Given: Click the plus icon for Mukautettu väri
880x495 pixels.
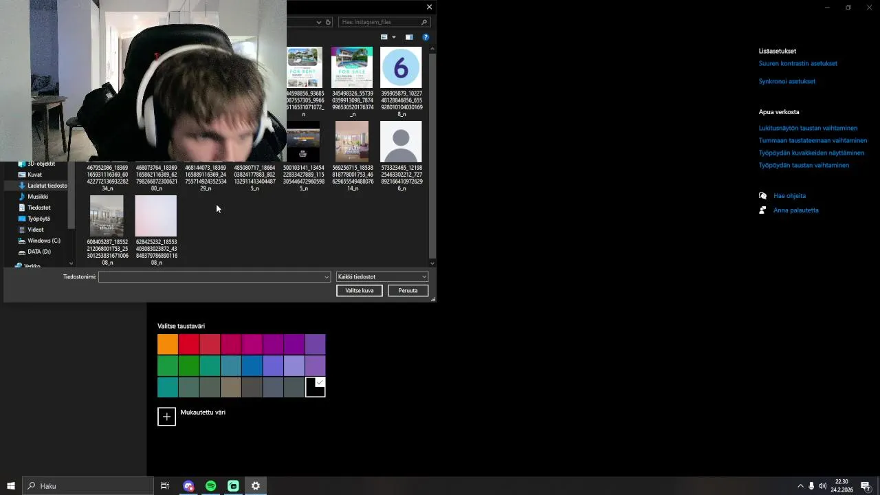Looking at the screenshot, I should pos(166,417).
